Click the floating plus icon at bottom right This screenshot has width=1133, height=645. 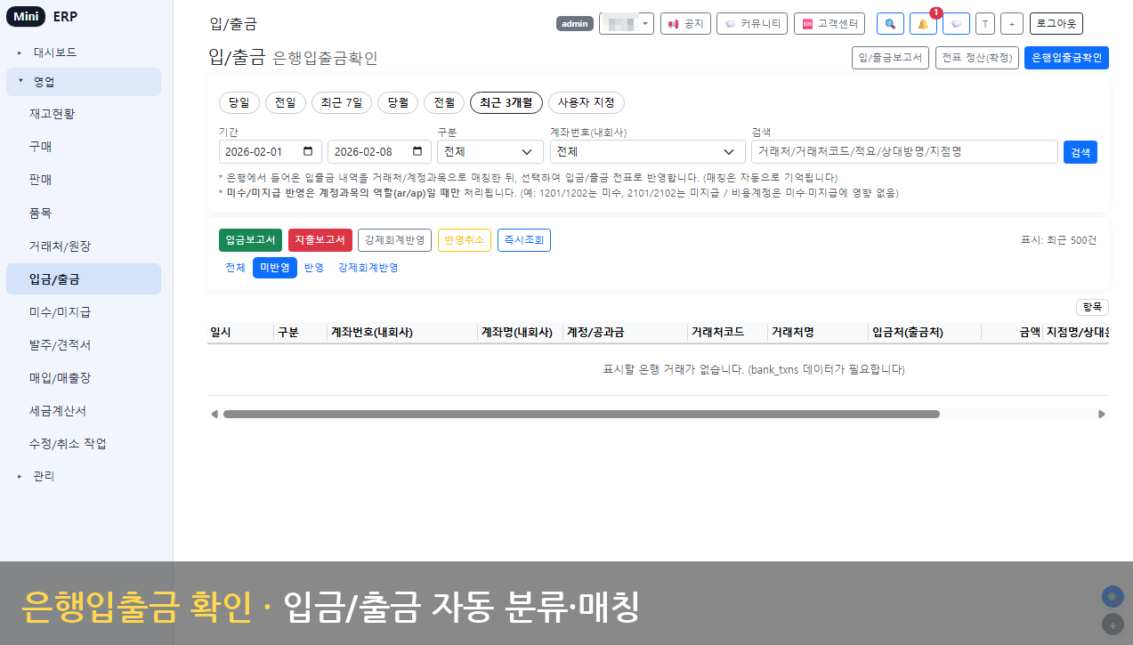1112,625
